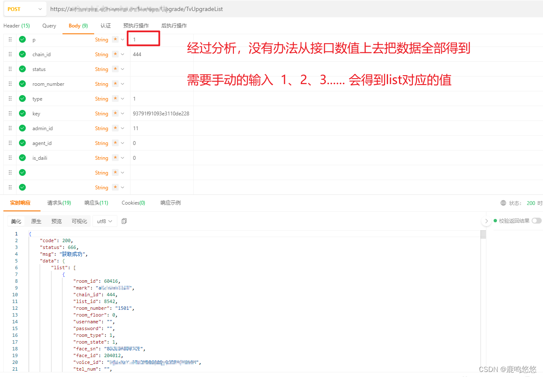Switch to the Header (15) tab
The width and height of the screenshot is (543, 377).
[16, 26]
